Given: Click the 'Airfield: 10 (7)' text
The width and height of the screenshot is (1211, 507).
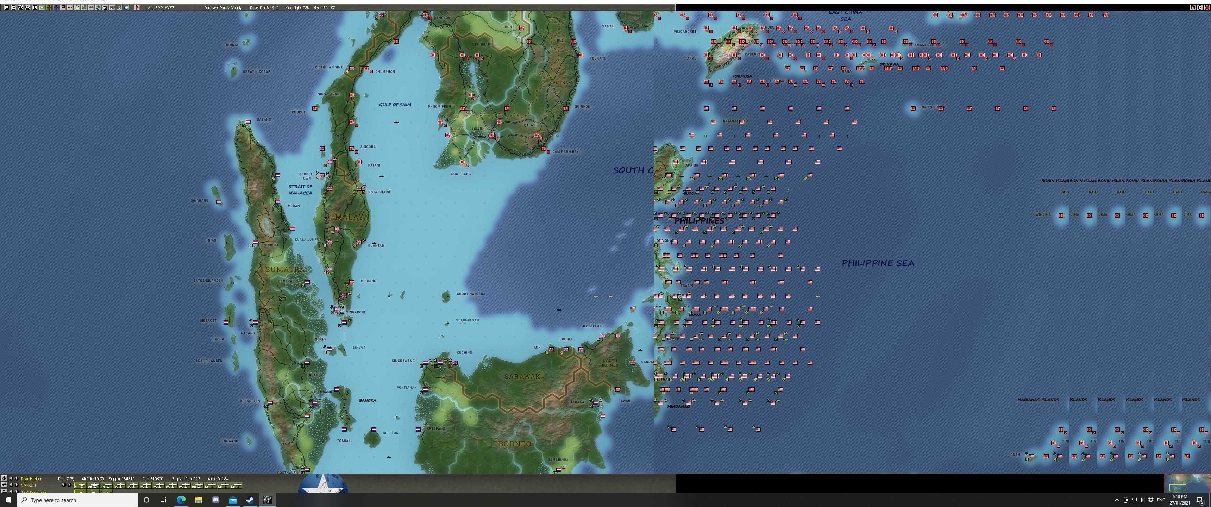Looking at the screenshot, I should (93, 479).
